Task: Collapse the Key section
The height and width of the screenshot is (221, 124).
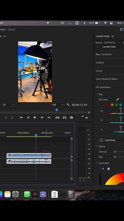Action: point(97,94)
